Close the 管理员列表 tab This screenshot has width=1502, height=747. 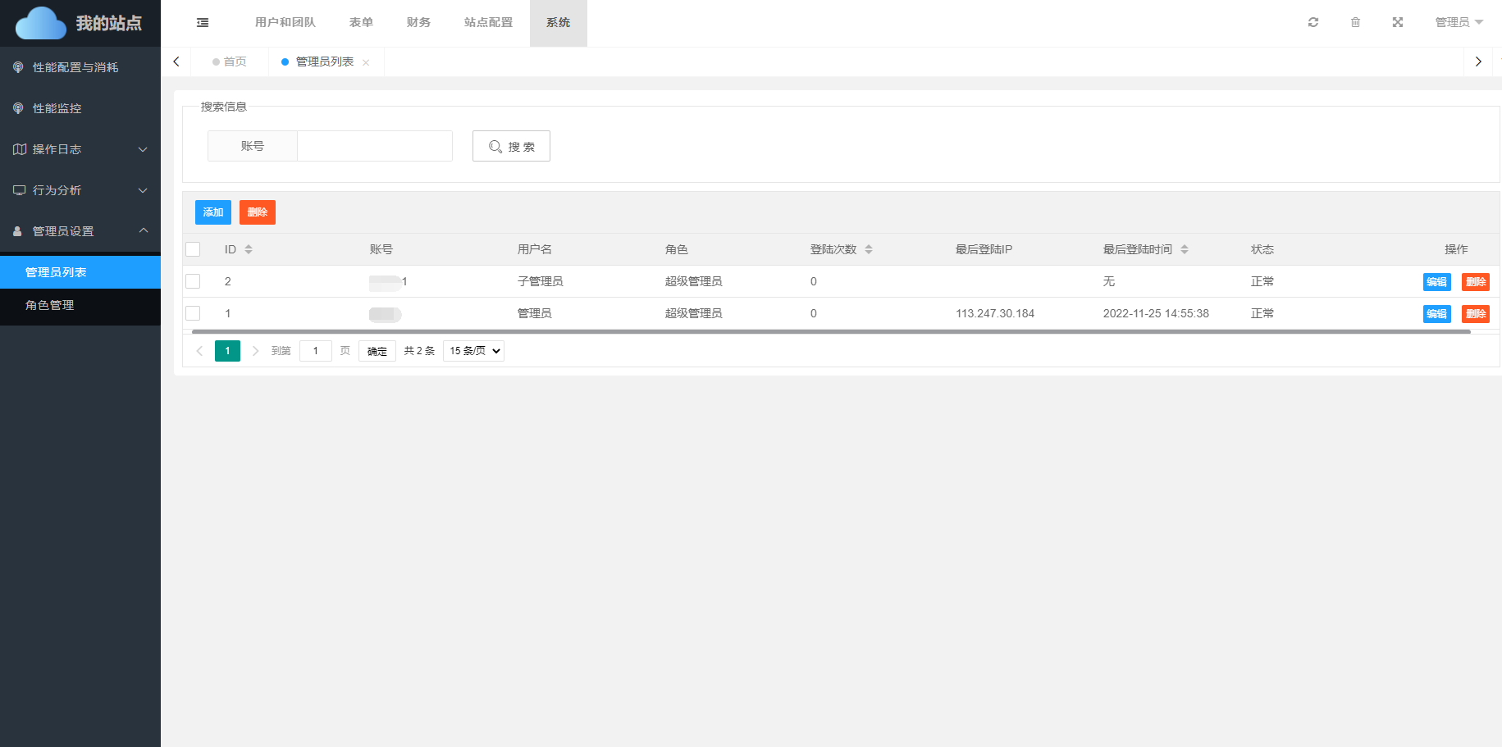366,62
